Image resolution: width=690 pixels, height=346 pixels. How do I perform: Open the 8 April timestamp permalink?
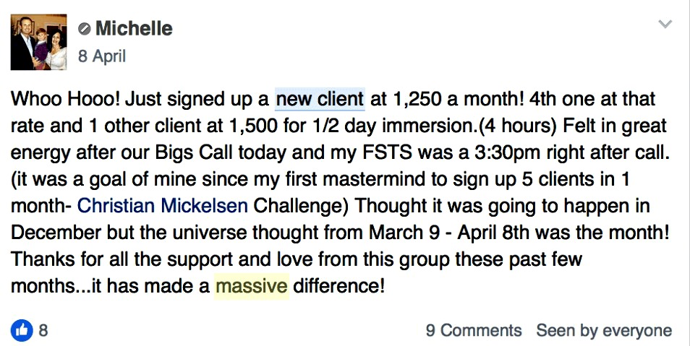(x=102, y=56)
